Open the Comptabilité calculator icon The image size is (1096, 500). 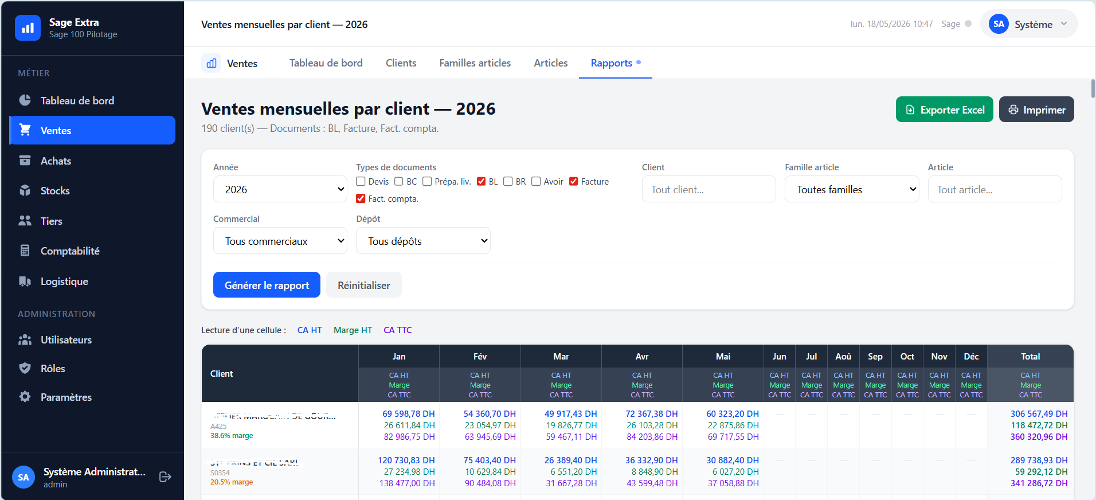pos(25,251)
